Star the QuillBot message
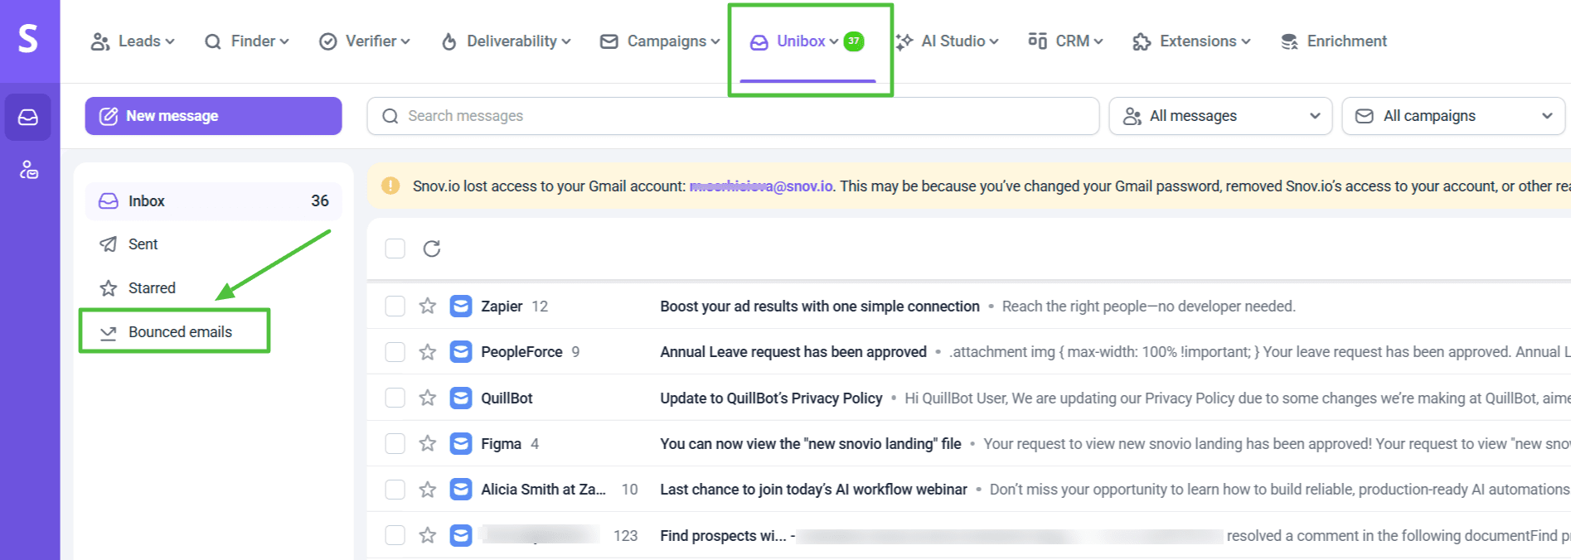The width and height of the screenshot is (1571, 560). tap(428, 398)
